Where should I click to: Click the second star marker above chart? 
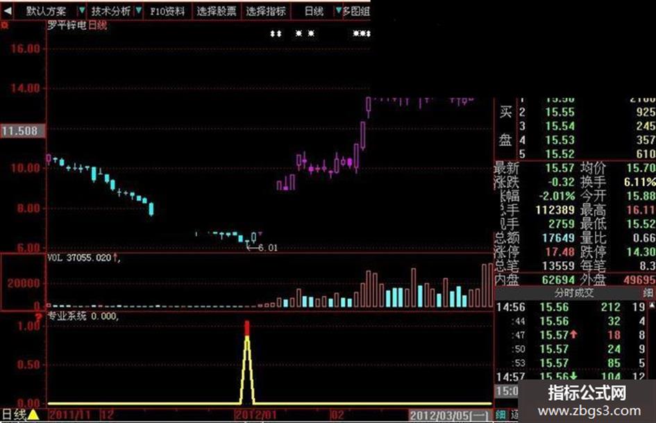(311, 33)
